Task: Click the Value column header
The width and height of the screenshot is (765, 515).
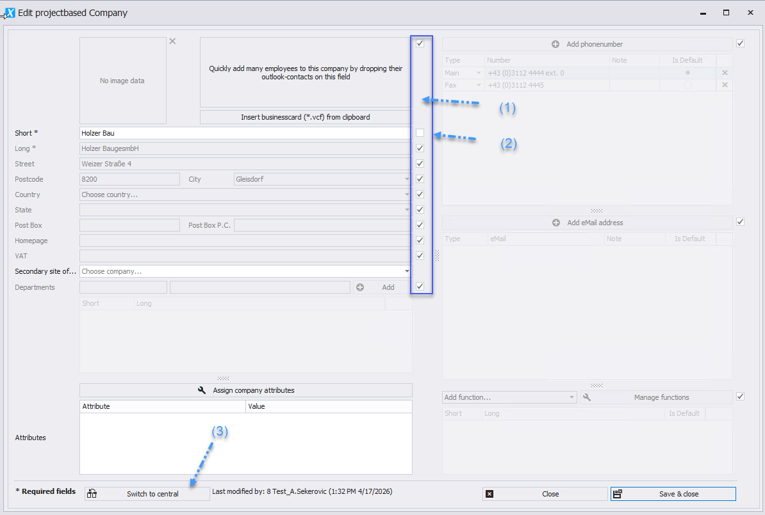Action: coord(329,406)
